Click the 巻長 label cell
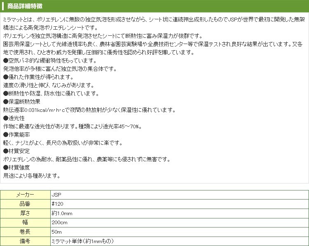The height and width of the screenshot is (246, 309). pyautogui.click(x=25, y=232)
